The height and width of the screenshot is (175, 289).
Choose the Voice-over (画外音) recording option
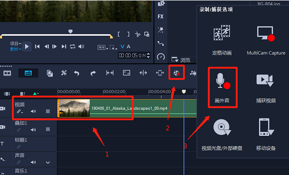(x=222, y=87)
